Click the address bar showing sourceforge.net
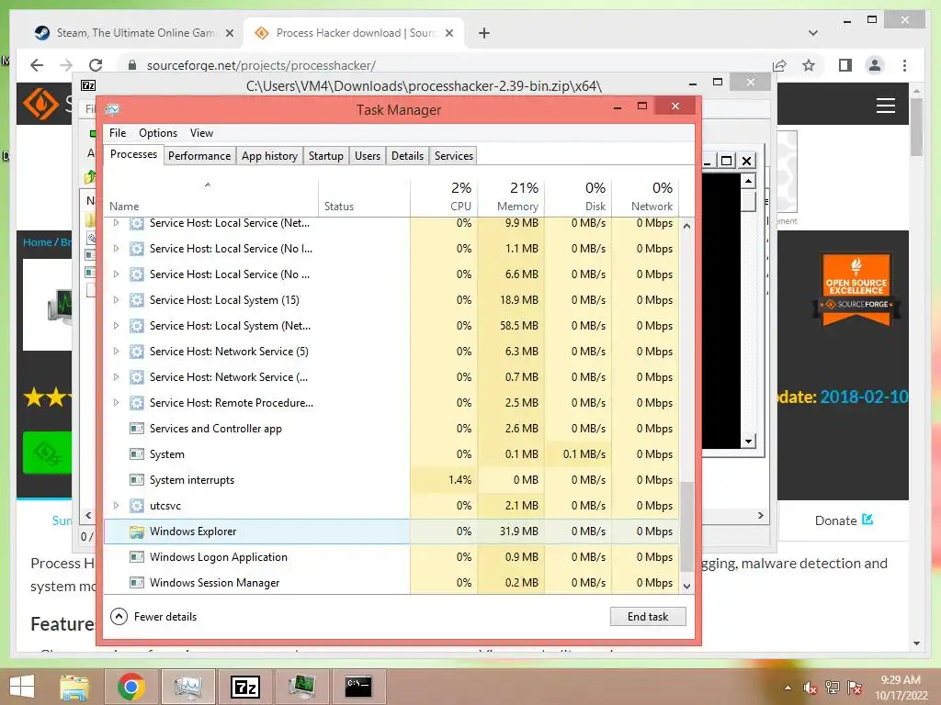 click(x=444, y=65)
